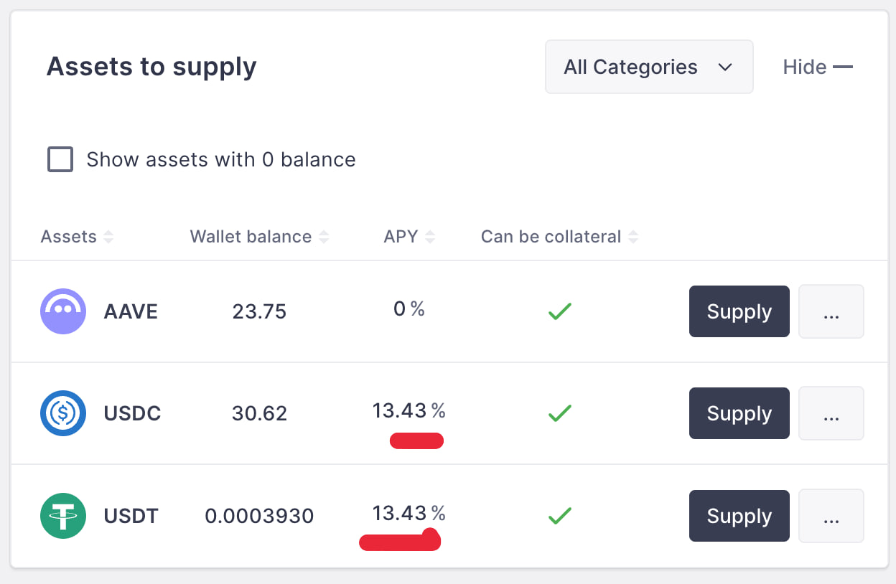This screenshot has height=584, width=896.
Task: Check the empty balance filter box
Action: (x=60, y=159)
